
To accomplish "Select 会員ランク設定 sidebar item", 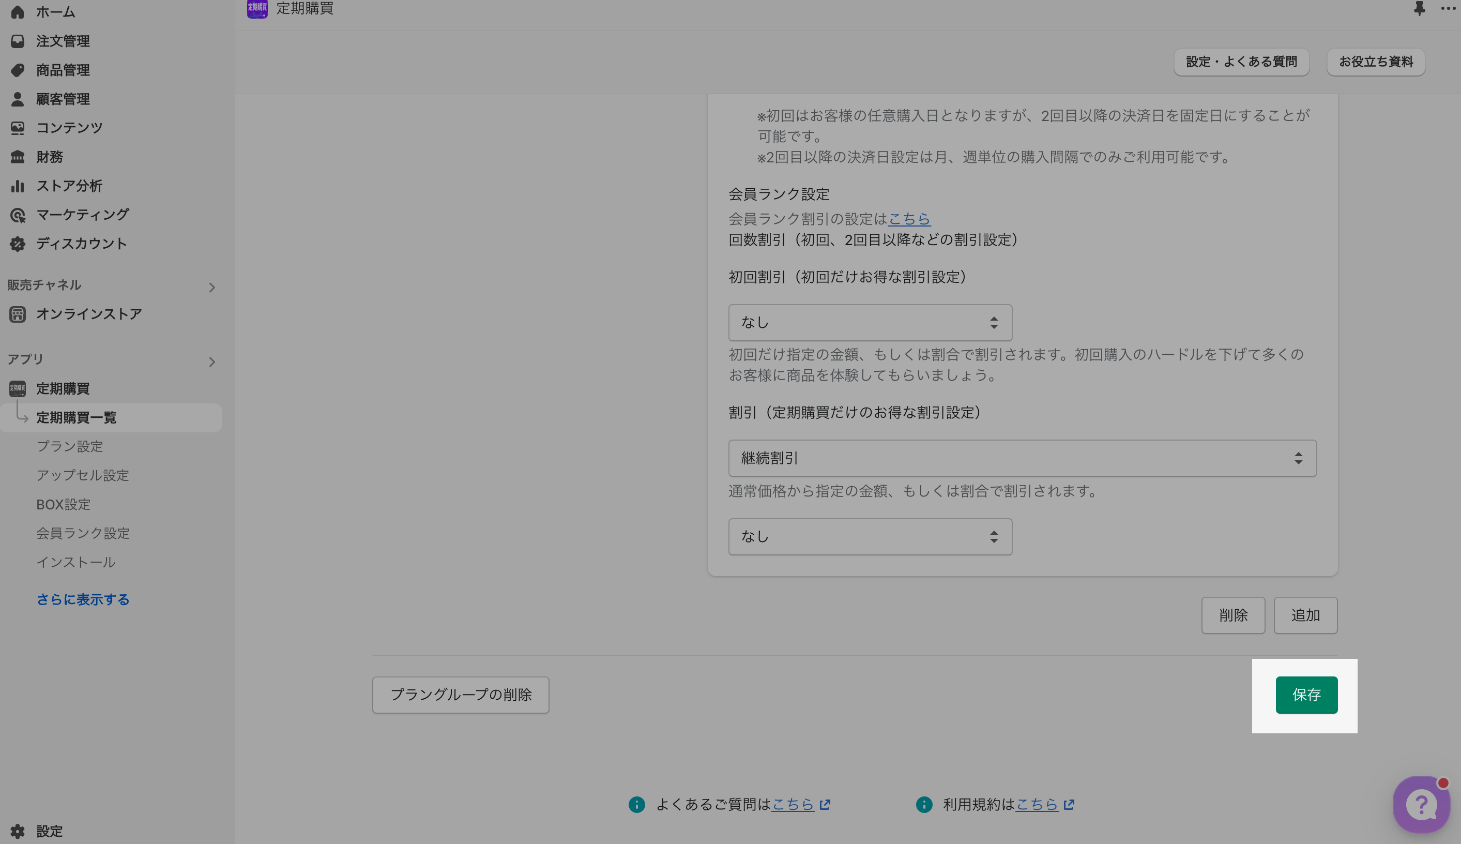I will coord(83,533).
